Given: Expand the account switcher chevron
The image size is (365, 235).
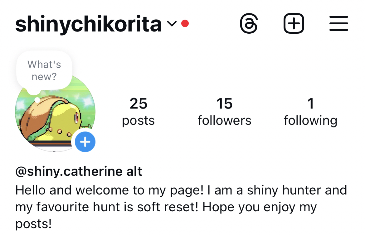Looking at the screenshot, I should (x=172, y=23).
